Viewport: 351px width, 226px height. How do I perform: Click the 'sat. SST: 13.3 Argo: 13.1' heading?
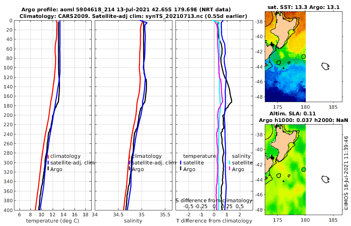click(303, 7)
